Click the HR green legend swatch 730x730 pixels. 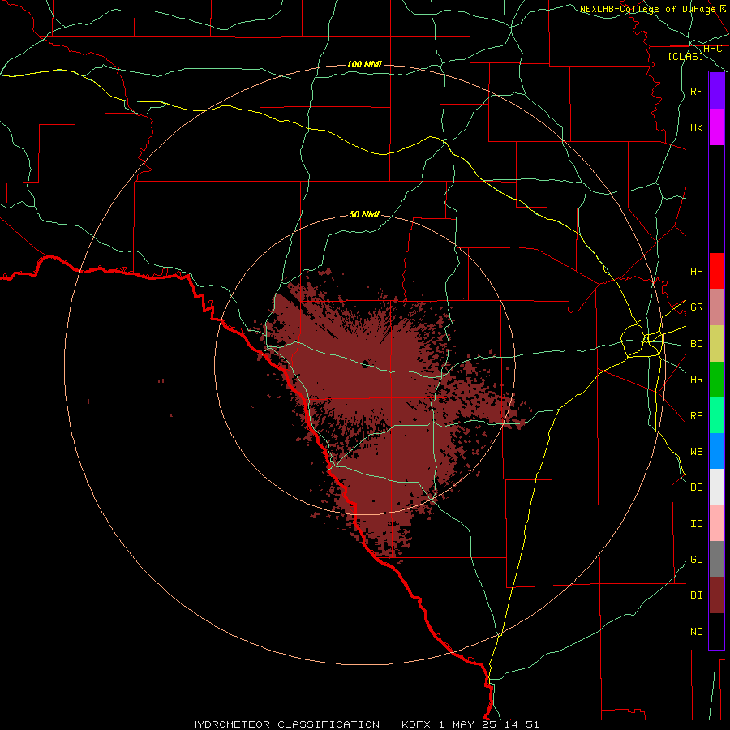[x=716, y=380]
